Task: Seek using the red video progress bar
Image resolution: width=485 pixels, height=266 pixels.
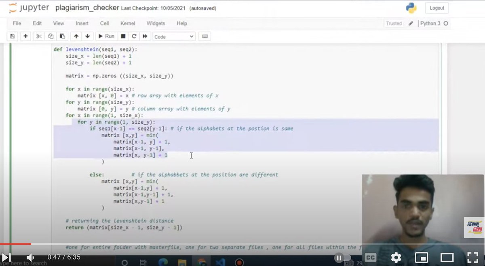Action: [15, 244]
